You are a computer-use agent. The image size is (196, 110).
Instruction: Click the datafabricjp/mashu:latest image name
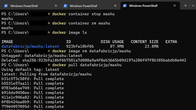pos(30,46)
